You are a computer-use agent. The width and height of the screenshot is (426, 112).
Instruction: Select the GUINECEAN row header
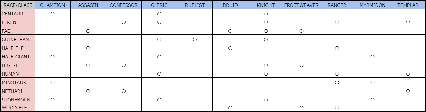pos(18,39)
